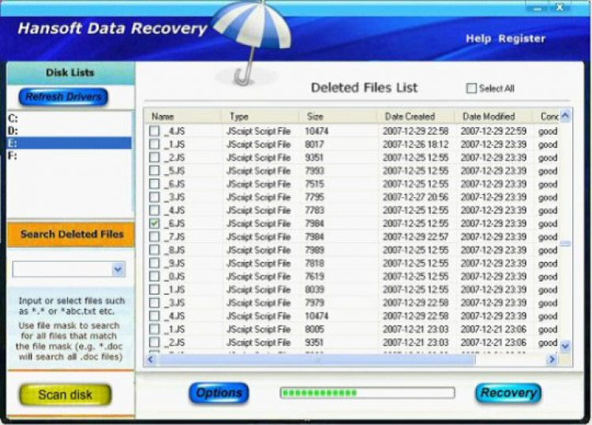Click the scan progress bar
Image resolution: width=592 pixels, height=425 pixels.
coord(367,393)
